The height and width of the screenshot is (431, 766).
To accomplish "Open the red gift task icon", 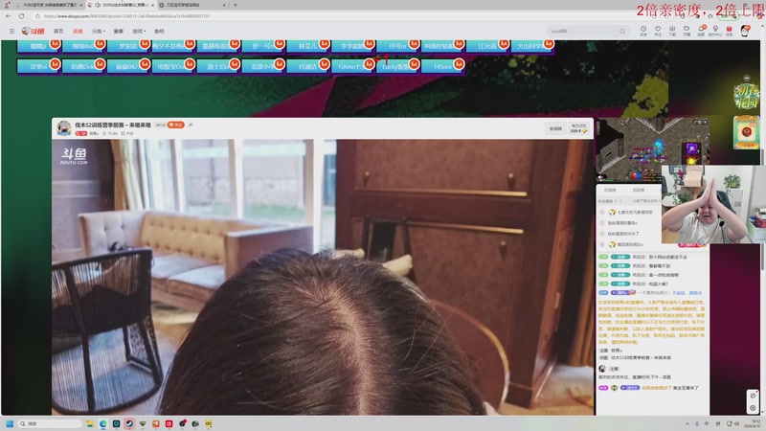I will tap(729, 31).
